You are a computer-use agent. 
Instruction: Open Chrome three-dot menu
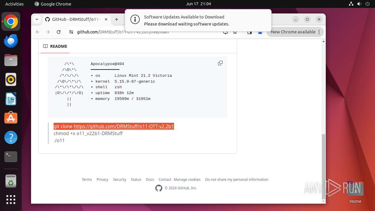(319, 32)
